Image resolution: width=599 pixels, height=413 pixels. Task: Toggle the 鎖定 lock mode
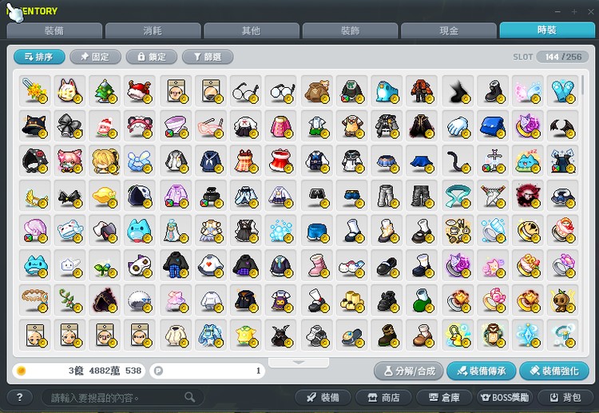(151, 57)
